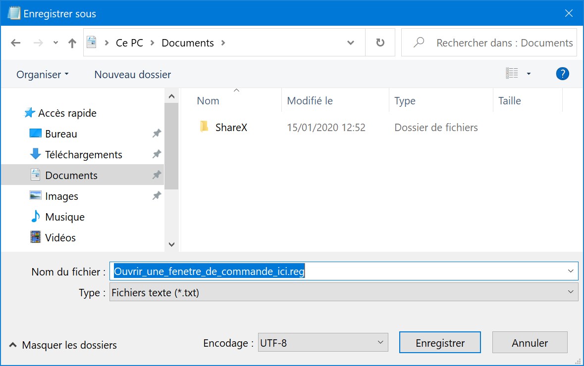Click the Vidéos film icon
This screenshot has width=584, height=366.
coord(35,237)
